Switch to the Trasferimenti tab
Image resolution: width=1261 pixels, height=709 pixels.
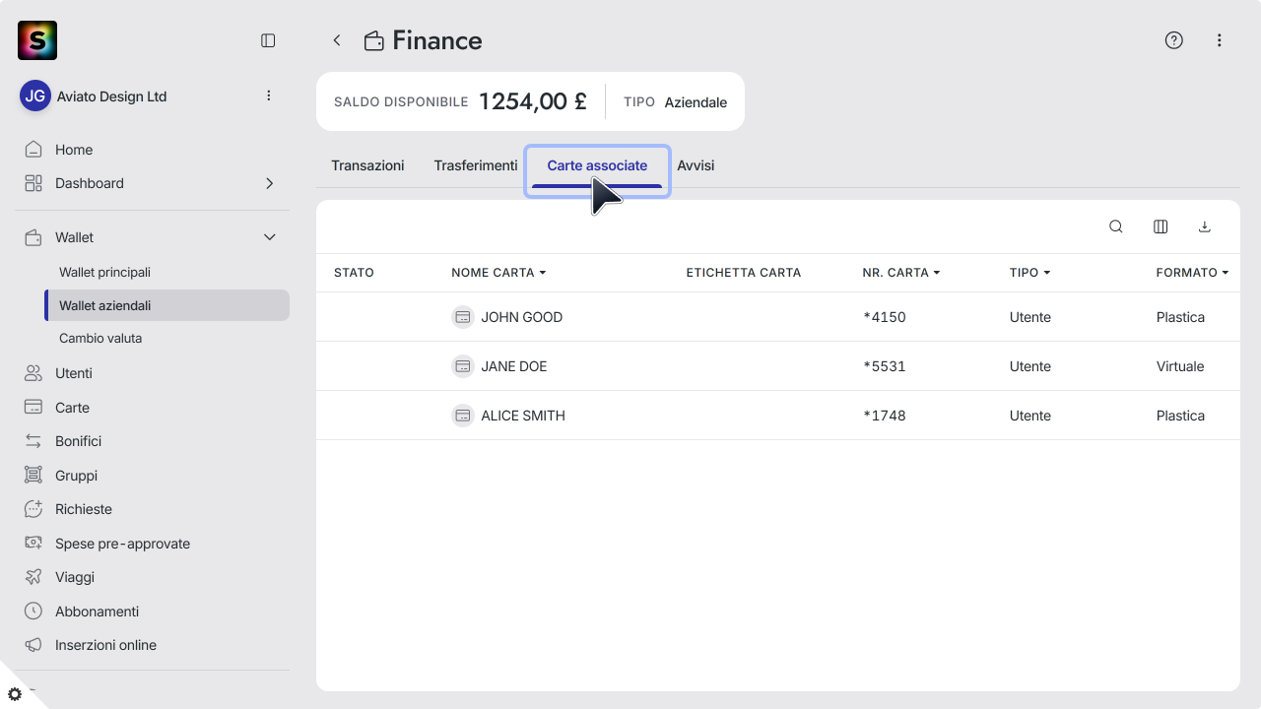pyautogui.click(x=476, y=165)
